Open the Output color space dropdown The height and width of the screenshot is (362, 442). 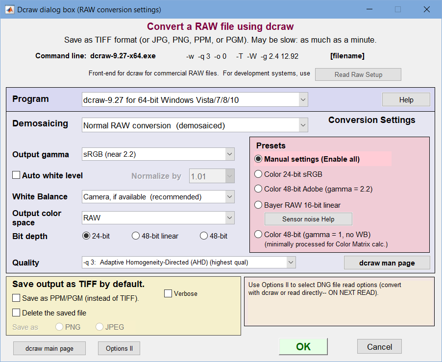[x=158, y=218]
